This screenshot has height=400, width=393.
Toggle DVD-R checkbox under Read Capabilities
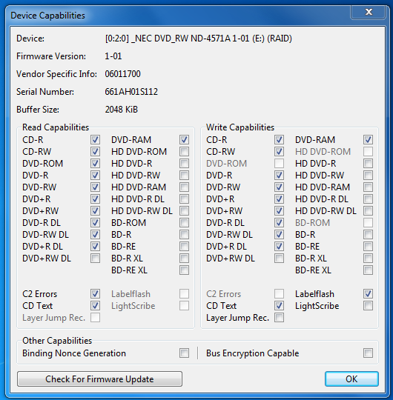[x=95, y=176]
